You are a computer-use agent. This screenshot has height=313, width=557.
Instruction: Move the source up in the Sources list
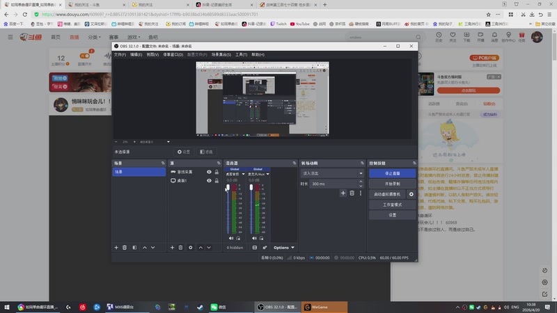201,248
